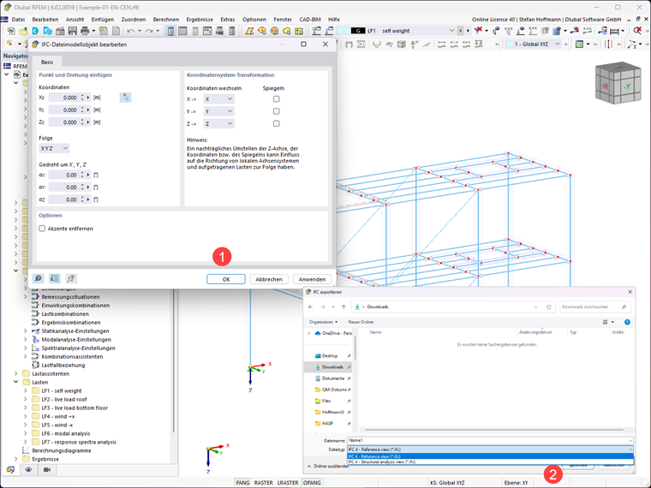
Task: Click Abbrechen in the IFC dialog
Action: pyautogui.click(x=269, y=279)
